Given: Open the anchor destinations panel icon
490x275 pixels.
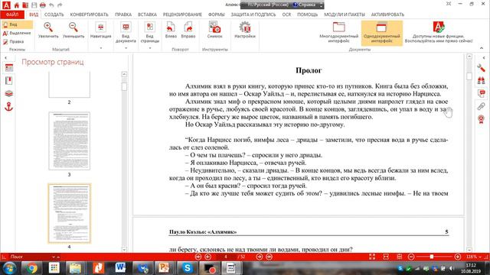Looking at the screenshot, I should [8, 107].
